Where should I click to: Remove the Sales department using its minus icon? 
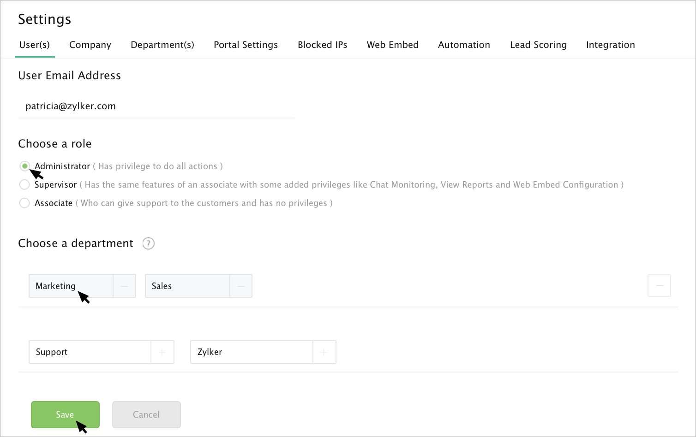point(240,286)
